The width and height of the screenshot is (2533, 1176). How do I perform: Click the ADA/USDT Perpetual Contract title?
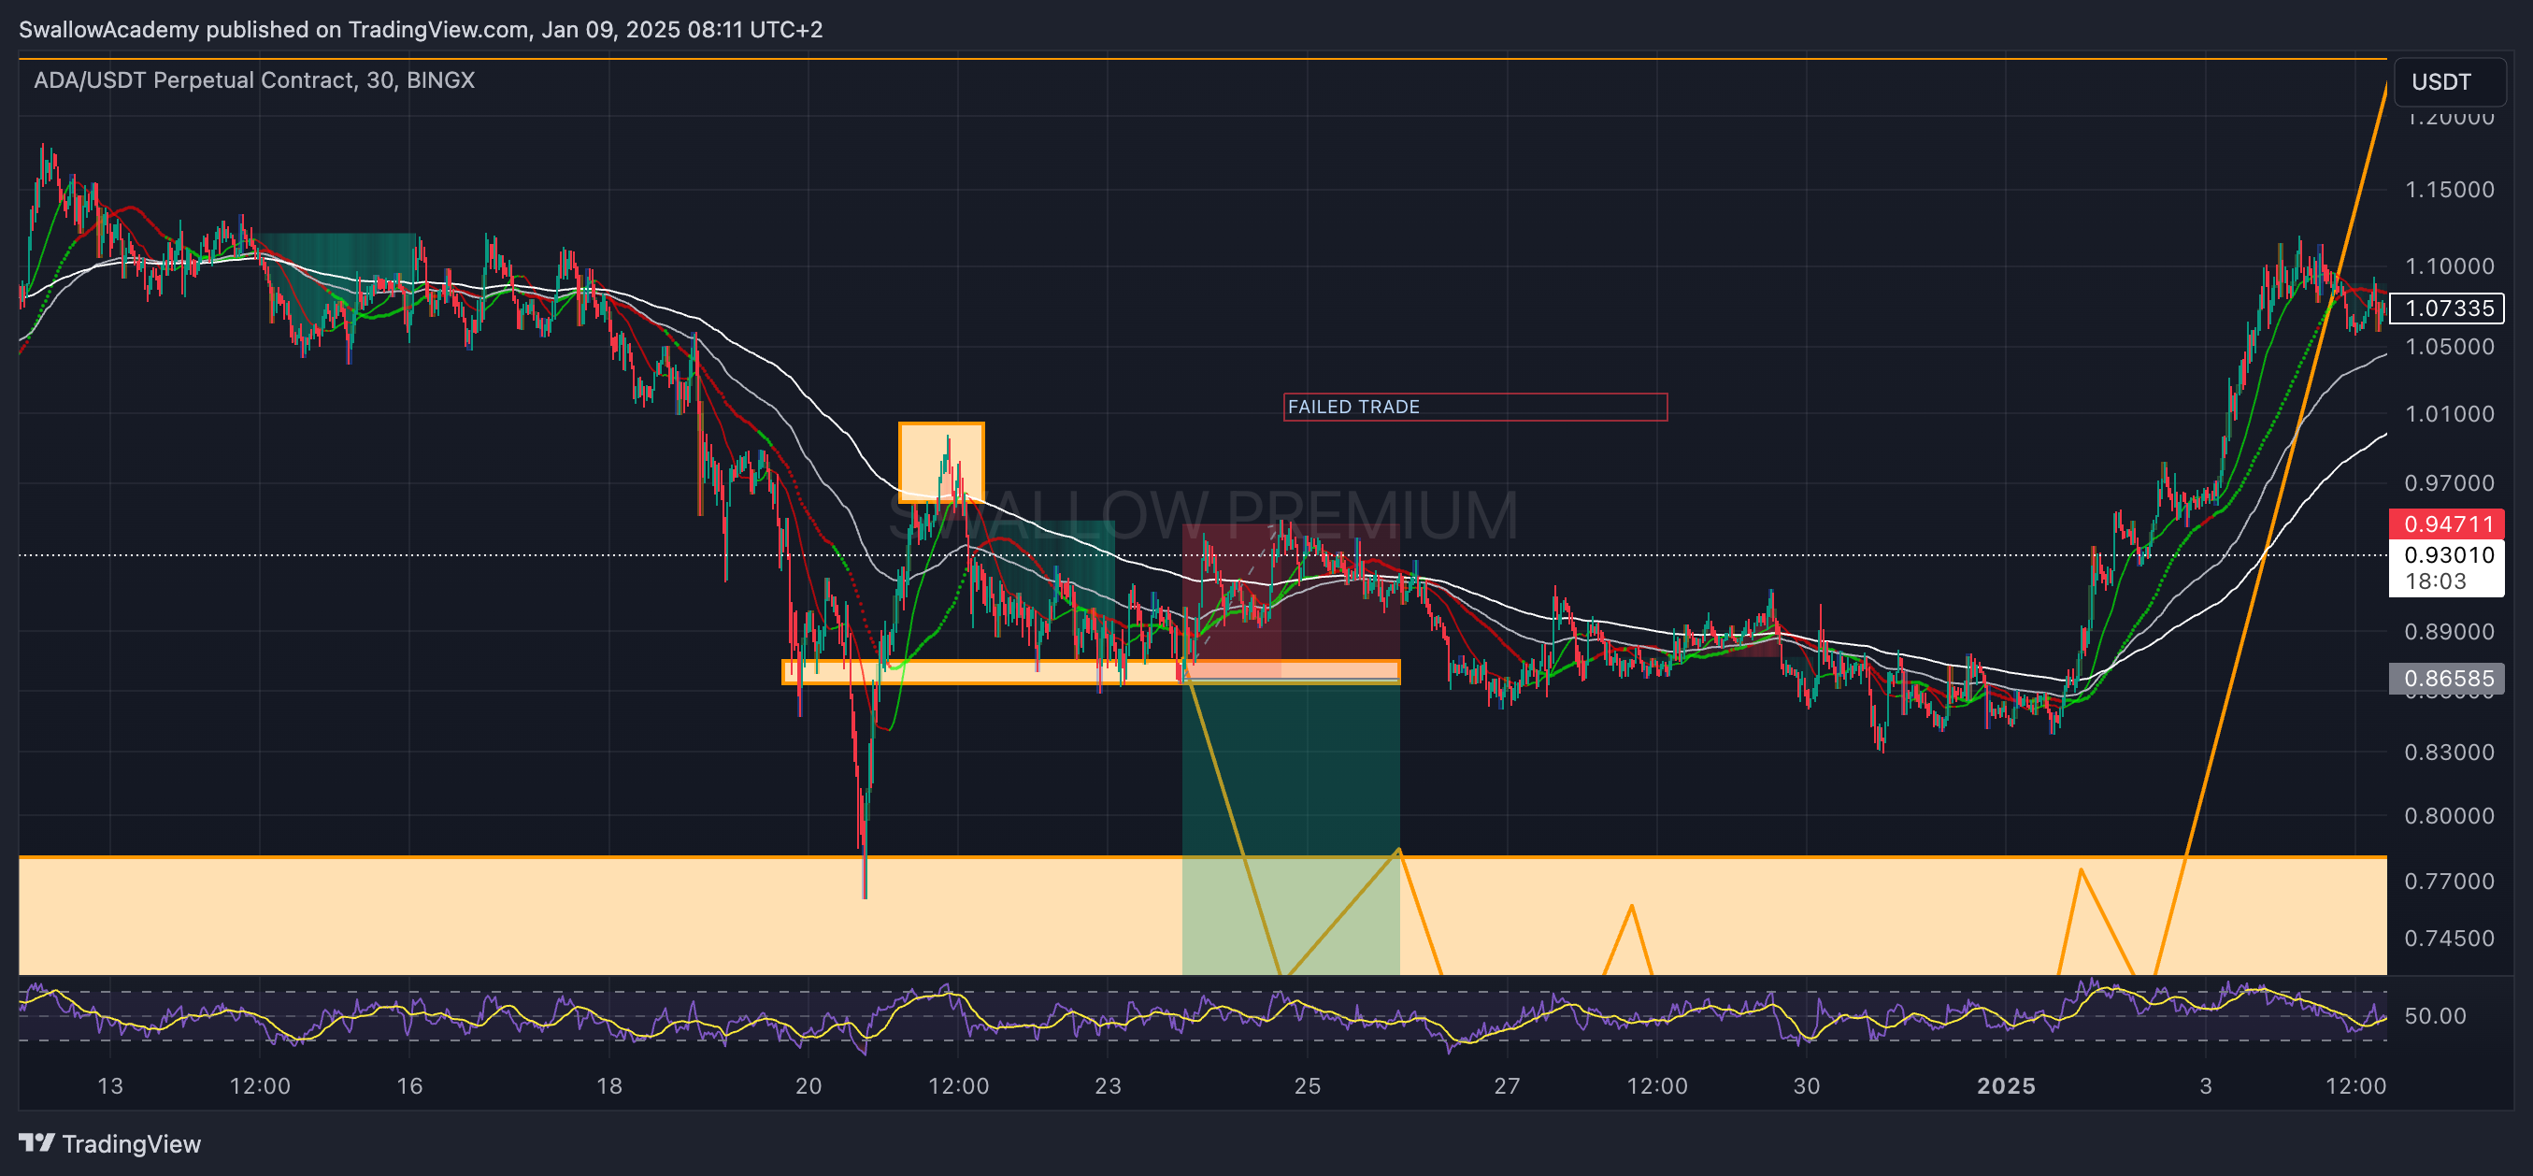253,80
